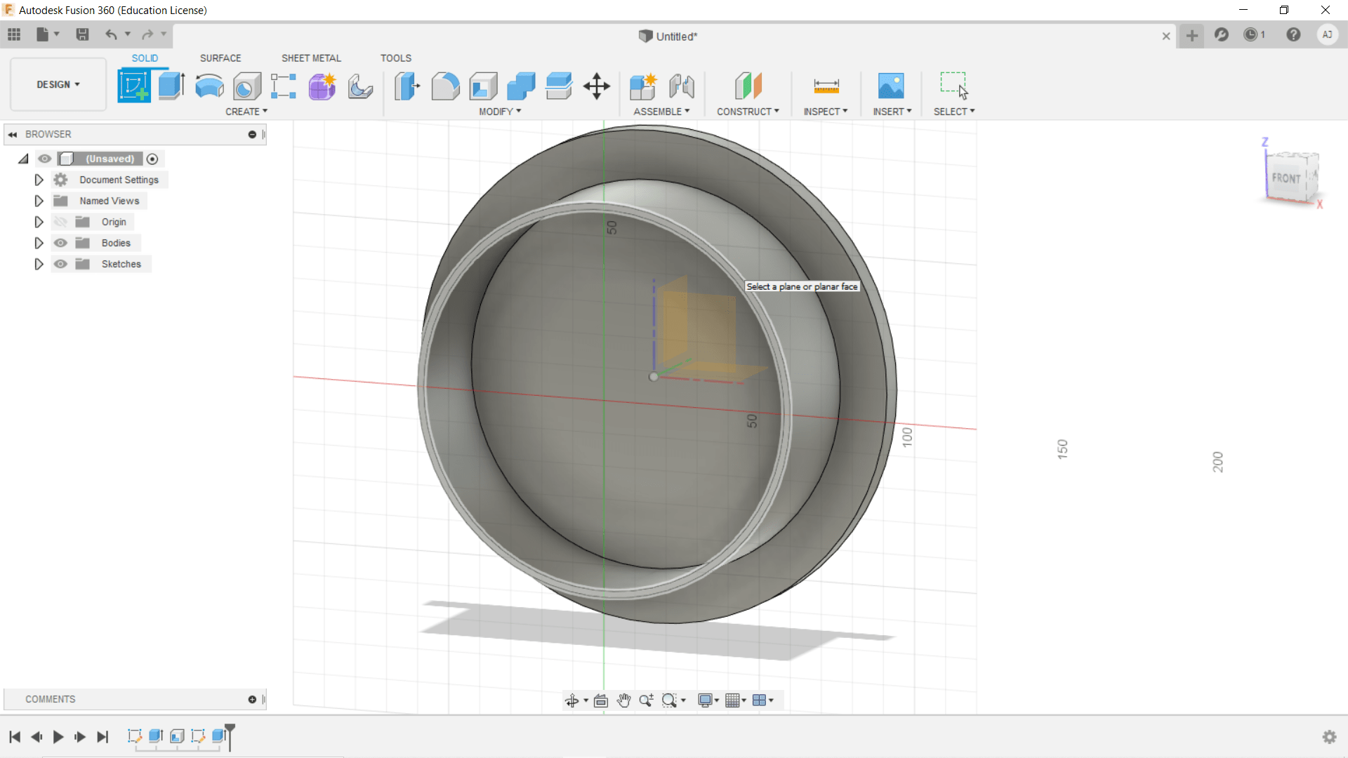
Task: Click the FRONT face of the ViewCube
Action: (x=1286, y=178)
